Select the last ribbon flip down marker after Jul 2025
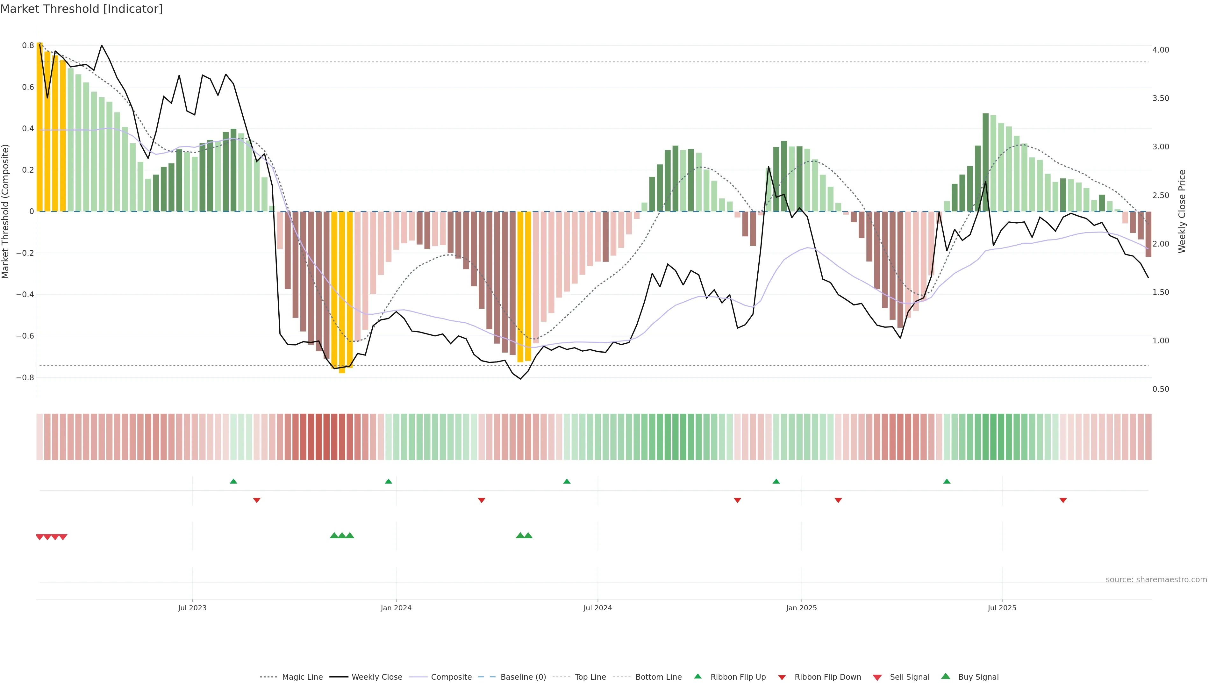The image size is (1223, 688). pyautogui.click(x=1063, y=500)
